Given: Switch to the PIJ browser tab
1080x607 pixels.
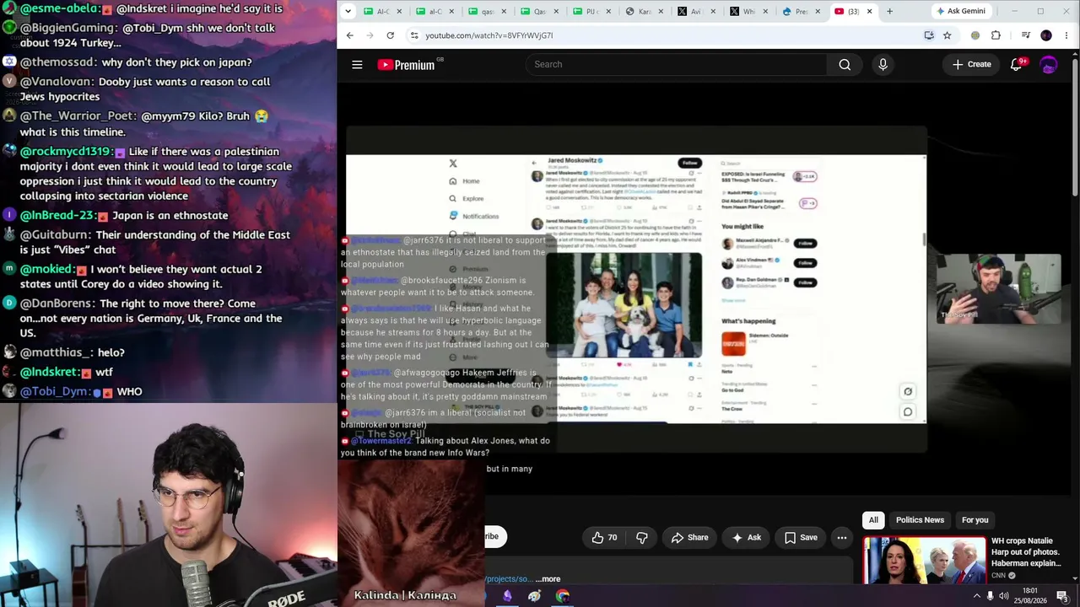Looking at the screenshot, I should pyautogui.click(x=593, y=11).
